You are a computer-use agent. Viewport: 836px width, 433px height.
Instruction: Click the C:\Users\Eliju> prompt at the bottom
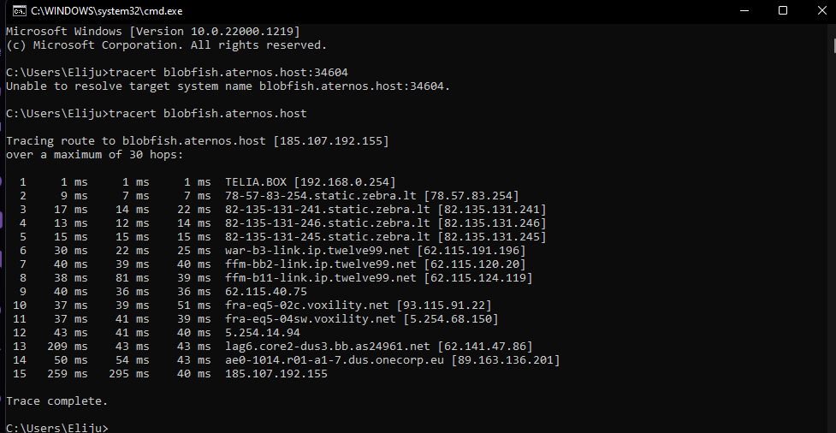57,428
